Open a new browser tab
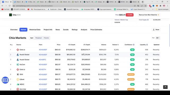 (143, 2)
